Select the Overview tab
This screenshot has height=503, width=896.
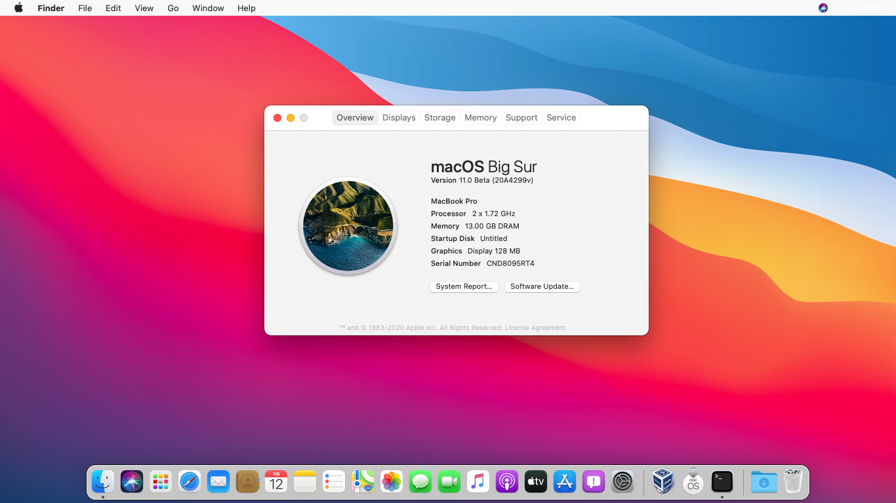coord(355,118)
